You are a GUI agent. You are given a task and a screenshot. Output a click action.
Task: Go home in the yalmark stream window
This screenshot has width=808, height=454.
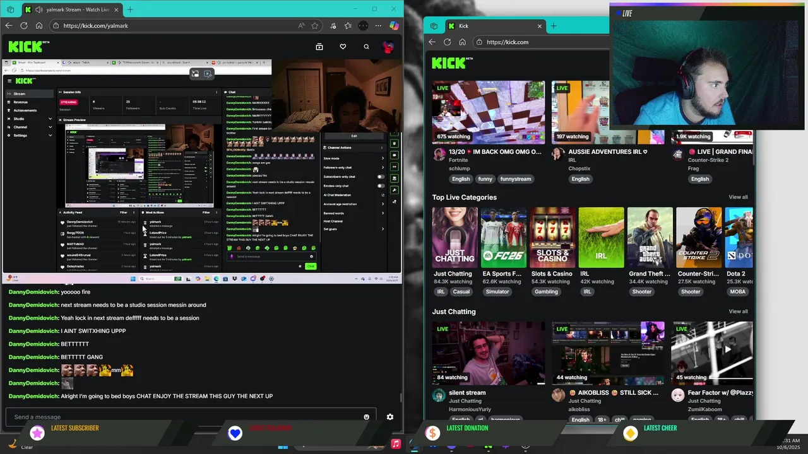(39, 26)
